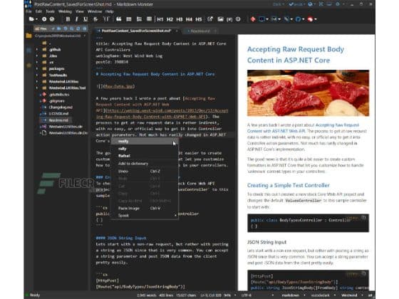Click '2,045 words' in status bar
This screenshot has width=399, height=299.
point(146,295)
